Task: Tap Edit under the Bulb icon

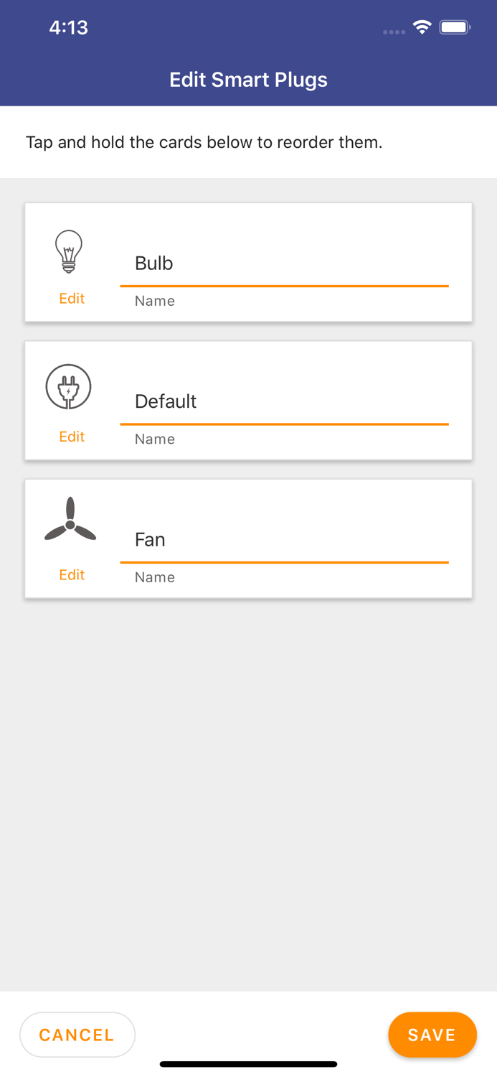Action: (x=71, y=298)
